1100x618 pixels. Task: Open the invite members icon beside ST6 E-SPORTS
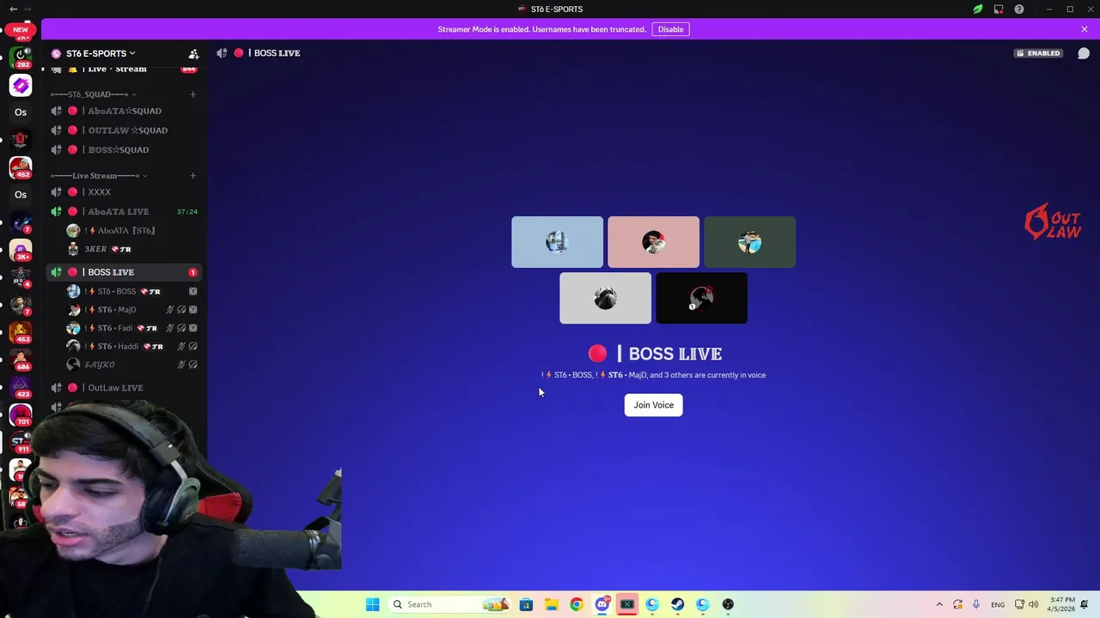[193, 53]
